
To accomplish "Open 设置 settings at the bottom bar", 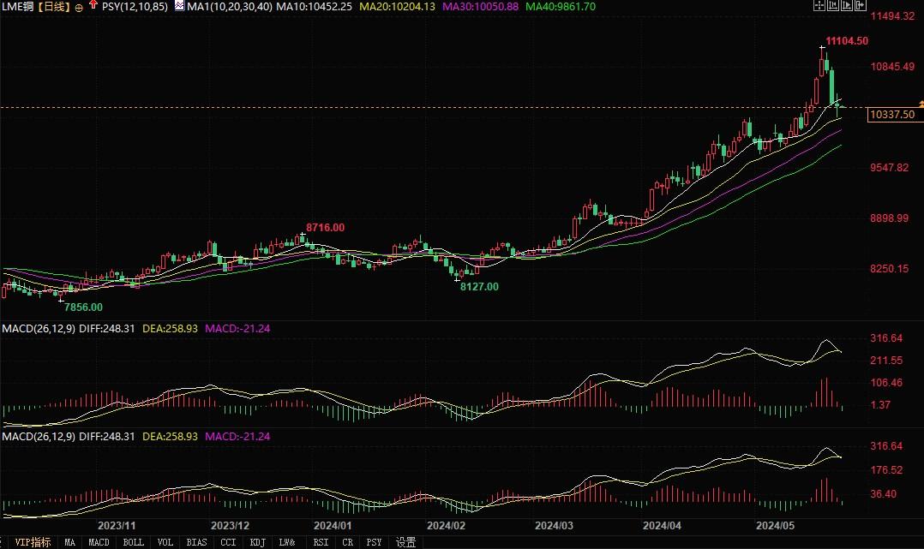I will point(405,542).
